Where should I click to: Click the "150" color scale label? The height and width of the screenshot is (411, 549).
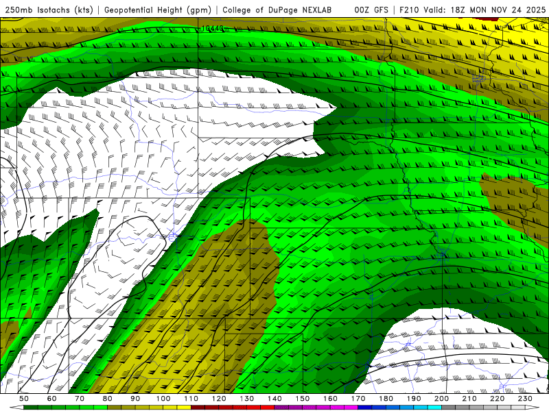coord(303,399)
